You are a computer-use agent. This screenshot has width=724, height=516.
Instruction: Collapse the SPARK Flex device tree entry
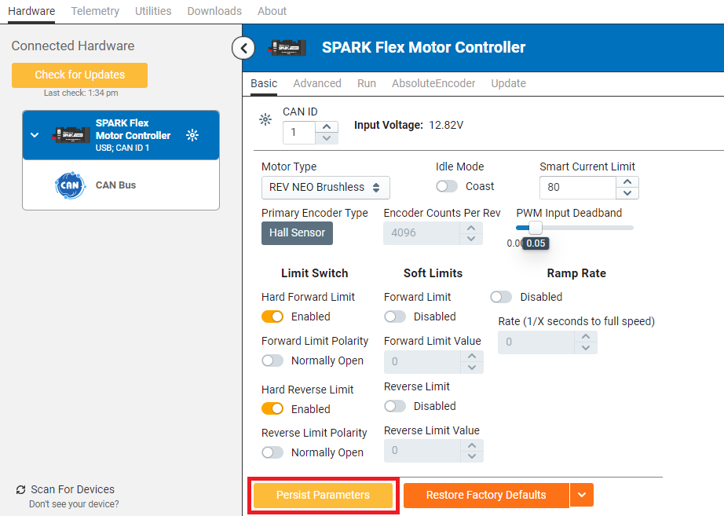[35, 135]
